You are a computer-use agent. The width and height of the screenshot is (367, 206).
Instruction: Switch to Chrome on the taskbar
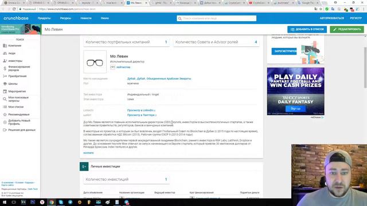click(52, 202)
